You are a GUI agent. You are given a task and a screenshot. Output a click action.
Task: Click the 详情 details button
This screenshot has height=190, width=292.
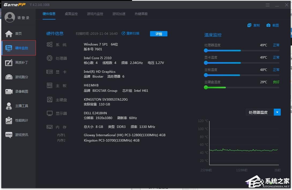click(159, 33)
